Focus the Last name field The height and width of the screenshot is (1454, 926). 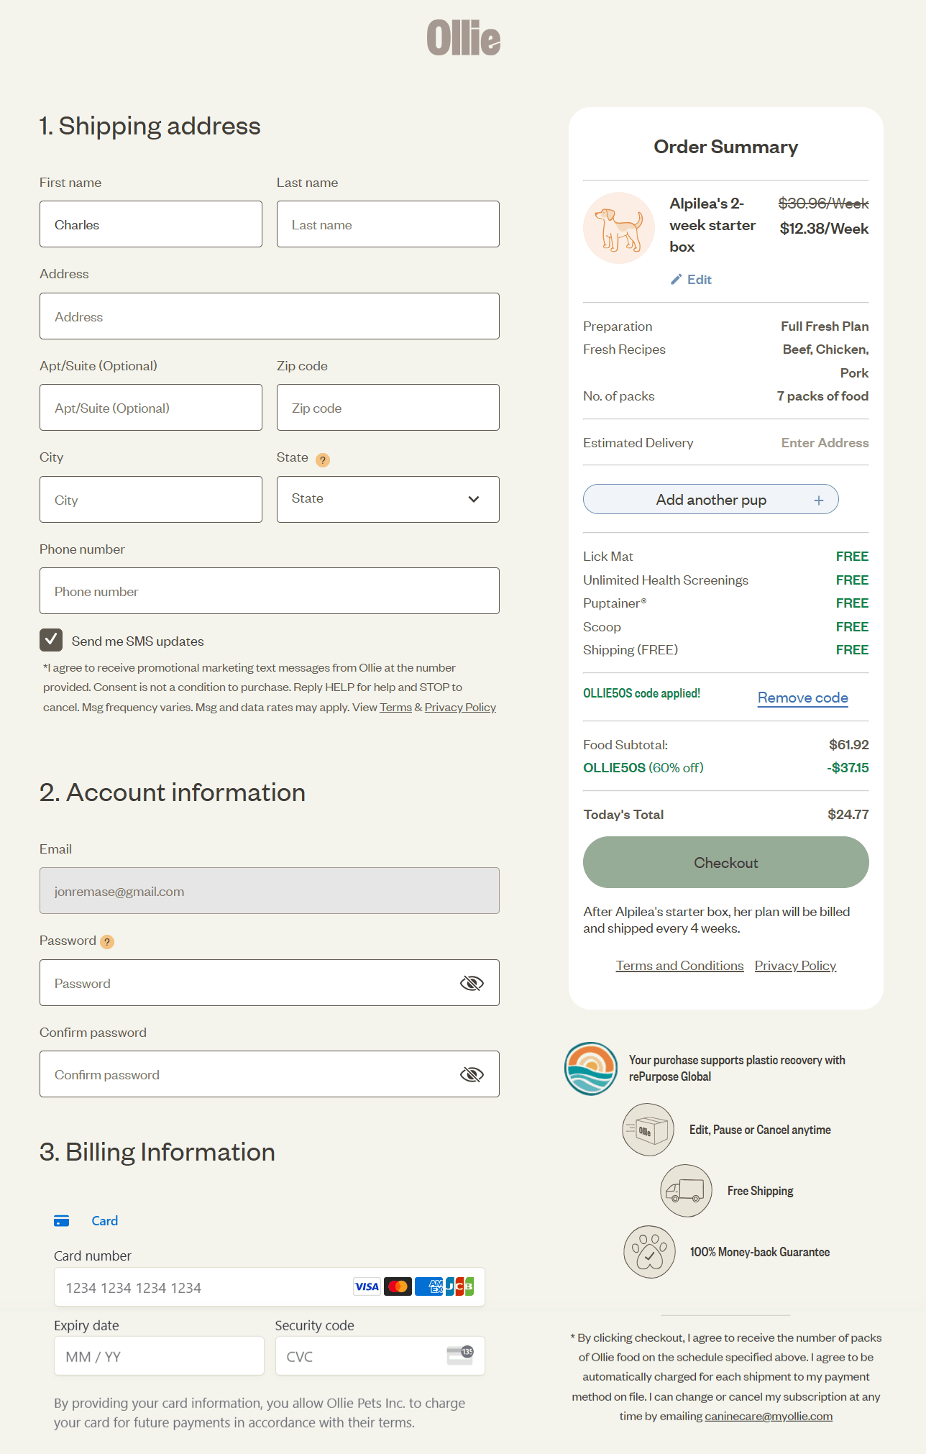tap(388, 224)
